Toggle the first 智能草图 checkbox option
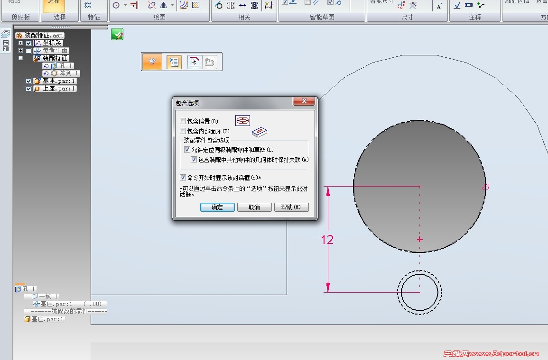The height and width of the screenshot is (360, 548). pyautogui.click(x=285, y=2)
